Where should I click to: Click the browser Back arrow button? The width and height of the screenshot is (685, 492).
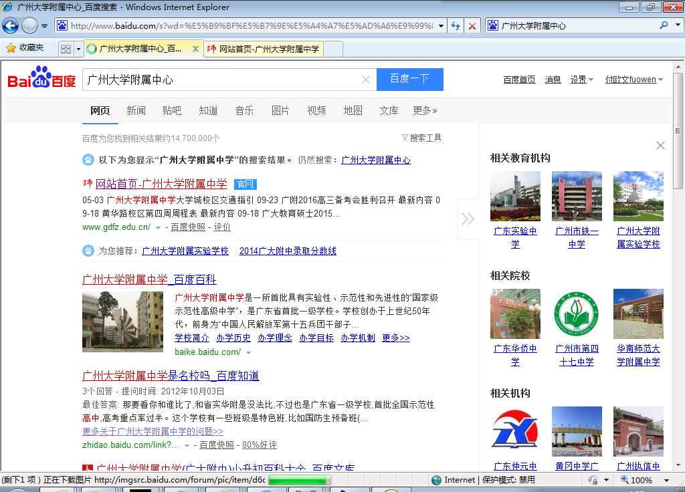[x=11, y=26]
